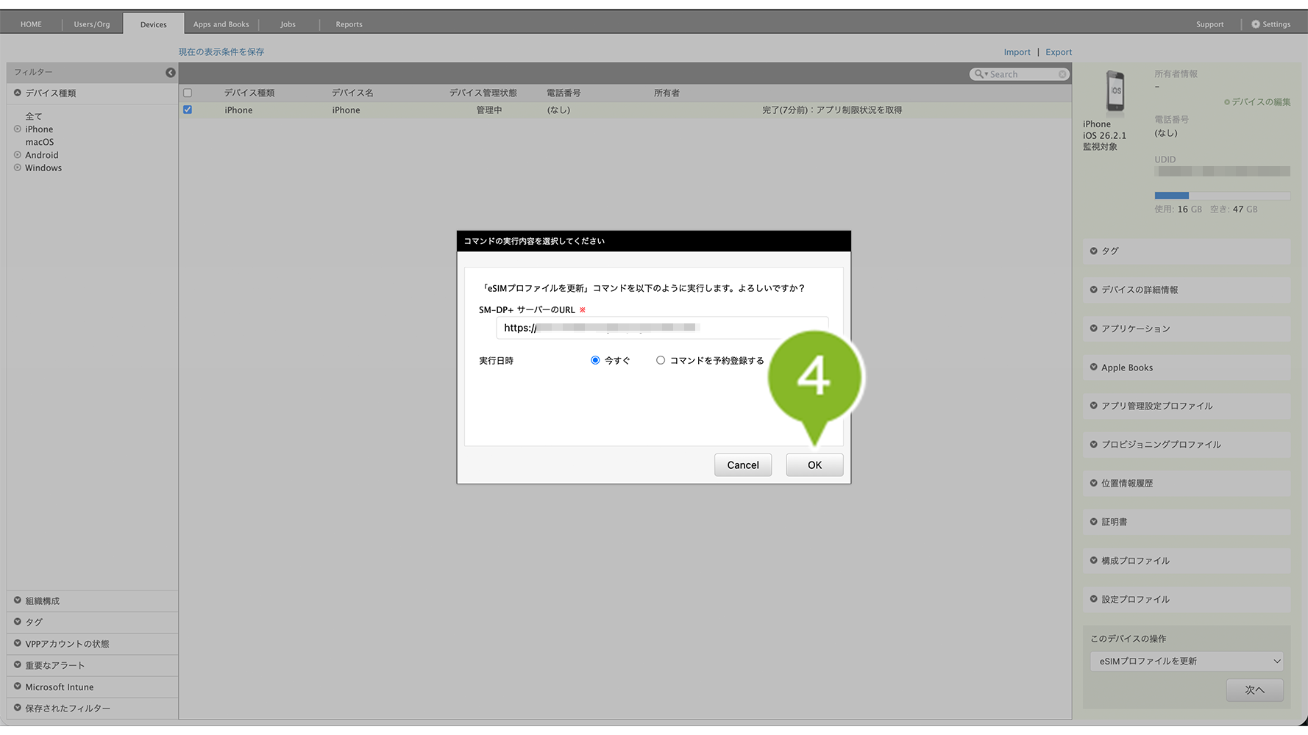This screenshot has height=735, width=1308.
Task: Expand the 重要なアラート filter section
Action: [18, 665]
